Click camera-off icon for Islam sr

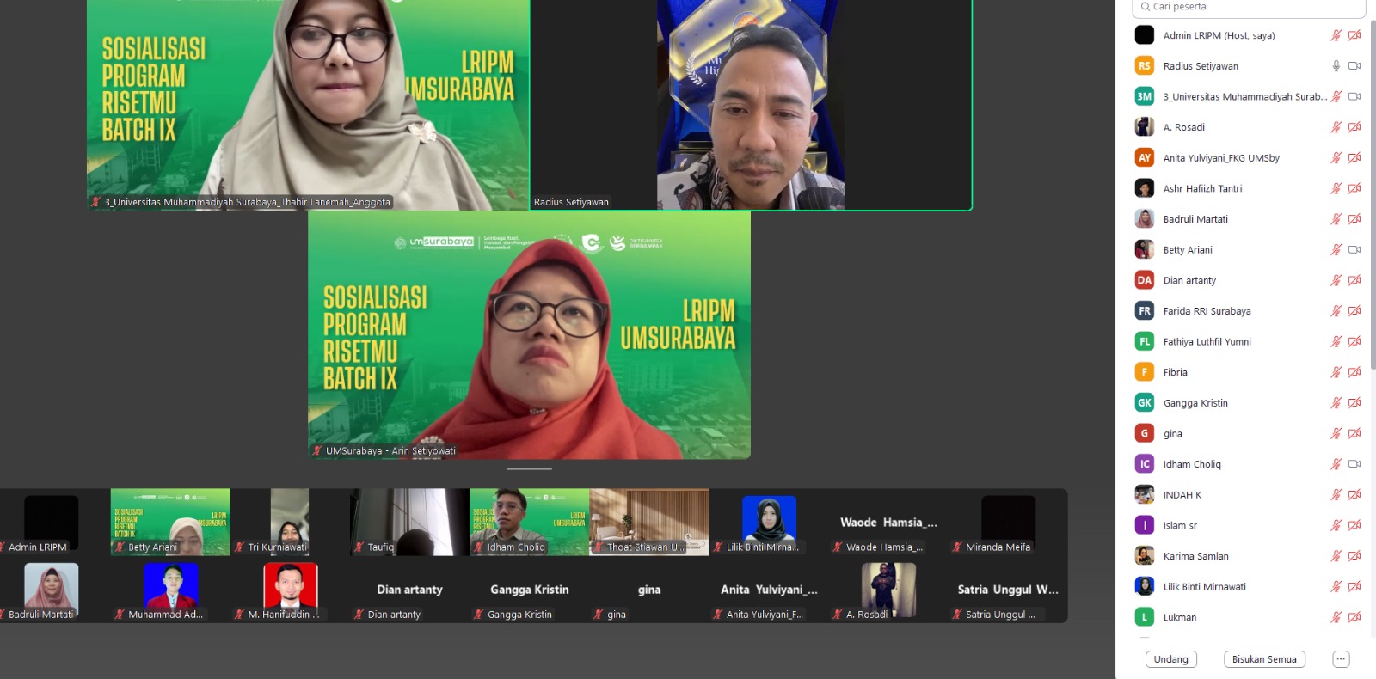pos(1354,525)
